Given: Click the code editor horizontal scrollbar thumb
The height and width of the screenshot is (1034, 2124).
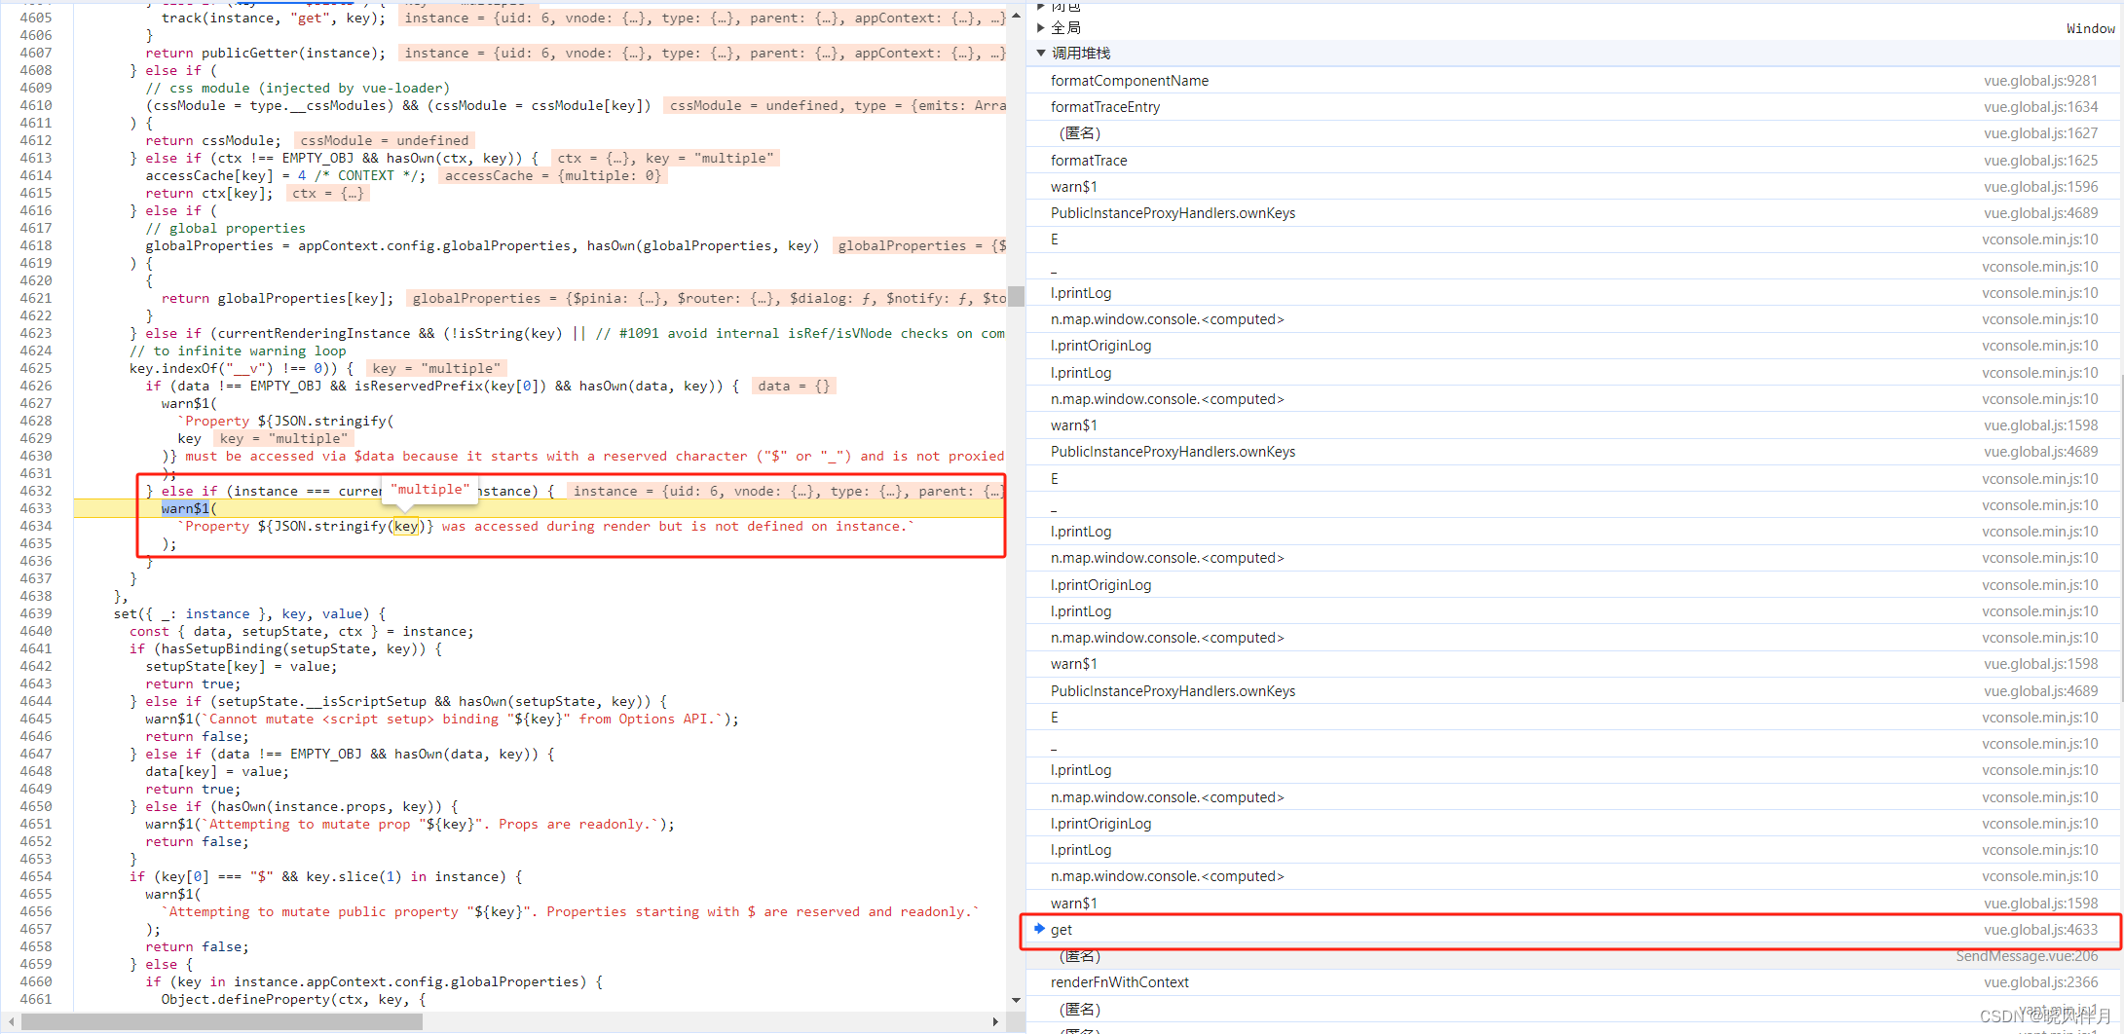Looking at the screenshot, I should (222, 1021).
